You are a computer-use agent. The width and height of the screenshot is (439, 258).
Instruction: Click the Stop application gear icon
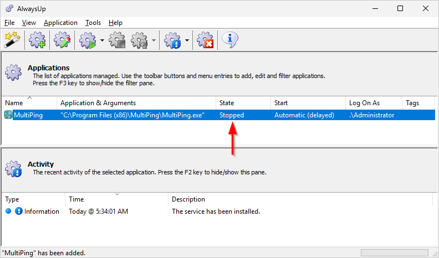click(x=117, y=40)
